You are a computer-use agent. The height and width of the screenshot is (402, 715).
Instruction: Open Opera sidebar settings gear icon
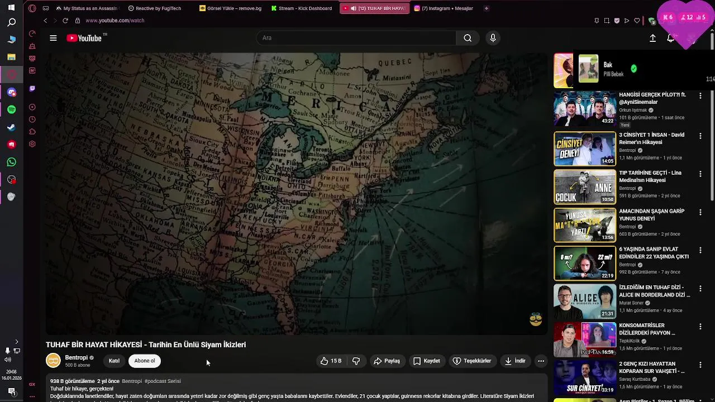tap(32, 144)
